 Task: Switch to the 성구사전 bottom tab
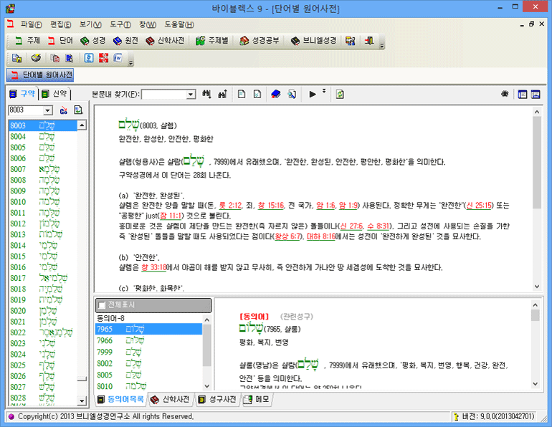click(x=217, y=400)
